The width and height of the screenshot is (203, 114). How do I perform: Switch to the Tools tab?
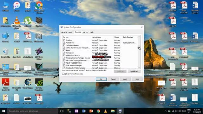coord(92,32)
